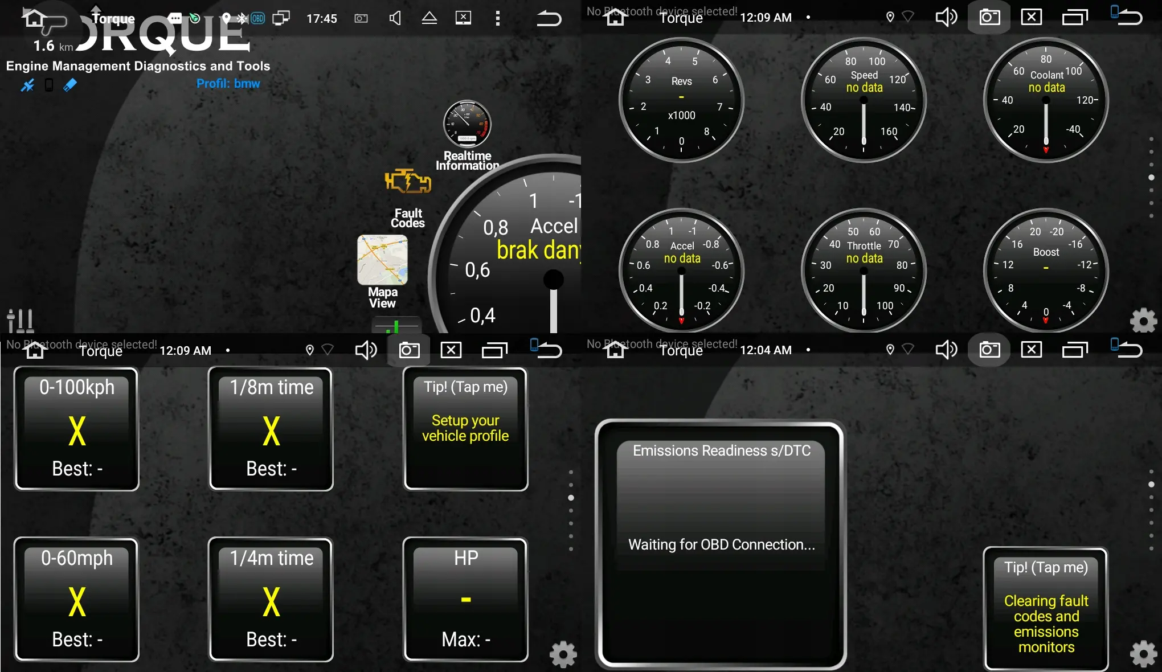Open the settings gear on the gauges screen

[1143, 321]
